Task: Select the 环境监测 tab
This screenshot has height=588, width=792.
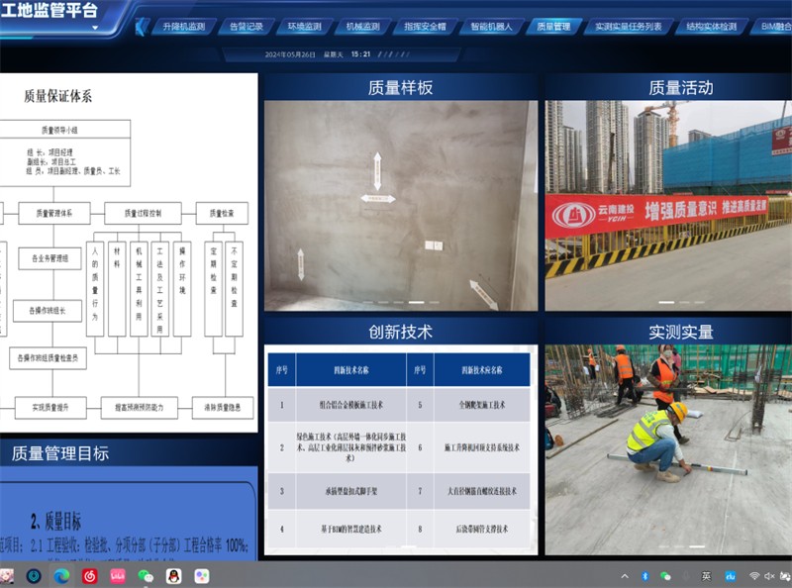Action: click(304, 27)
